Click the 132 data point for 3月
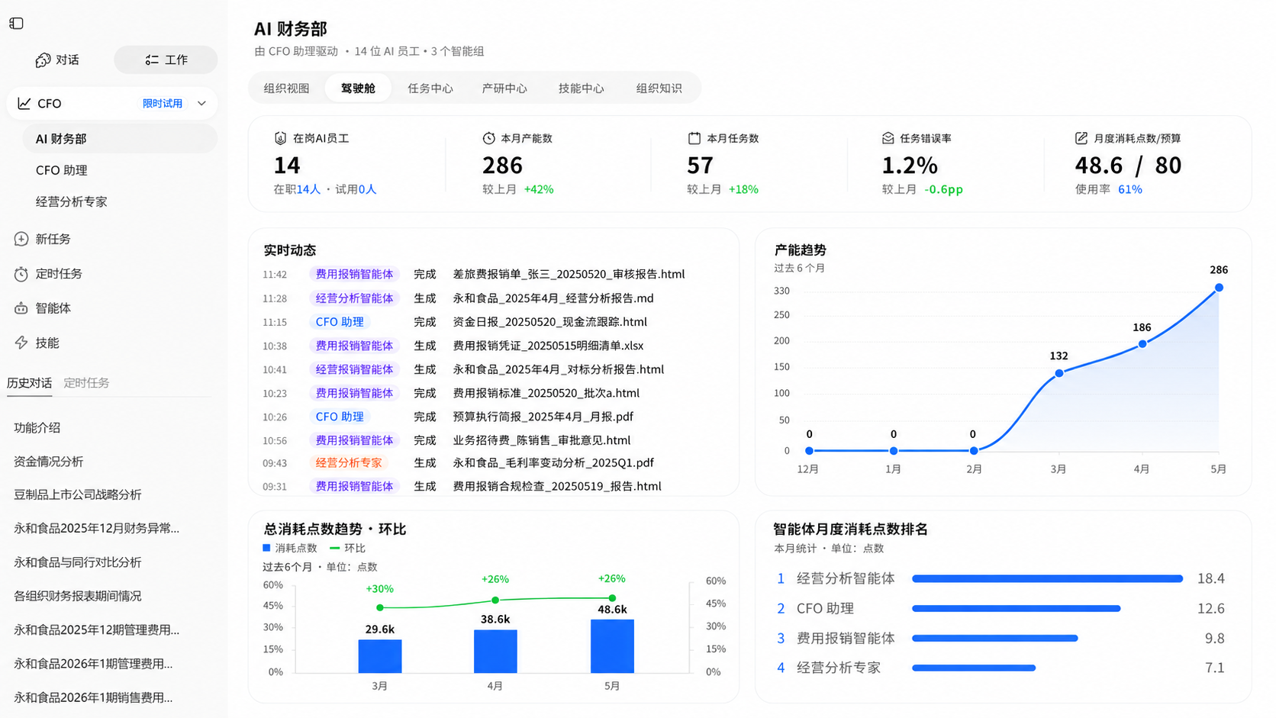1276x718 pixels. click(1059, 373)
